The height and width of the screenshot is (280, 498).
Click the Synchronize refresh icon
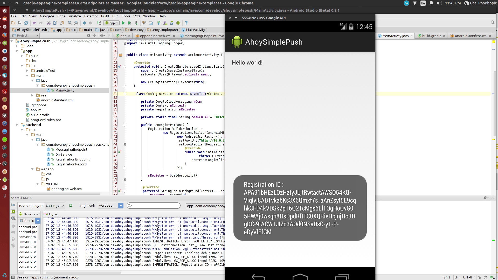26,23
